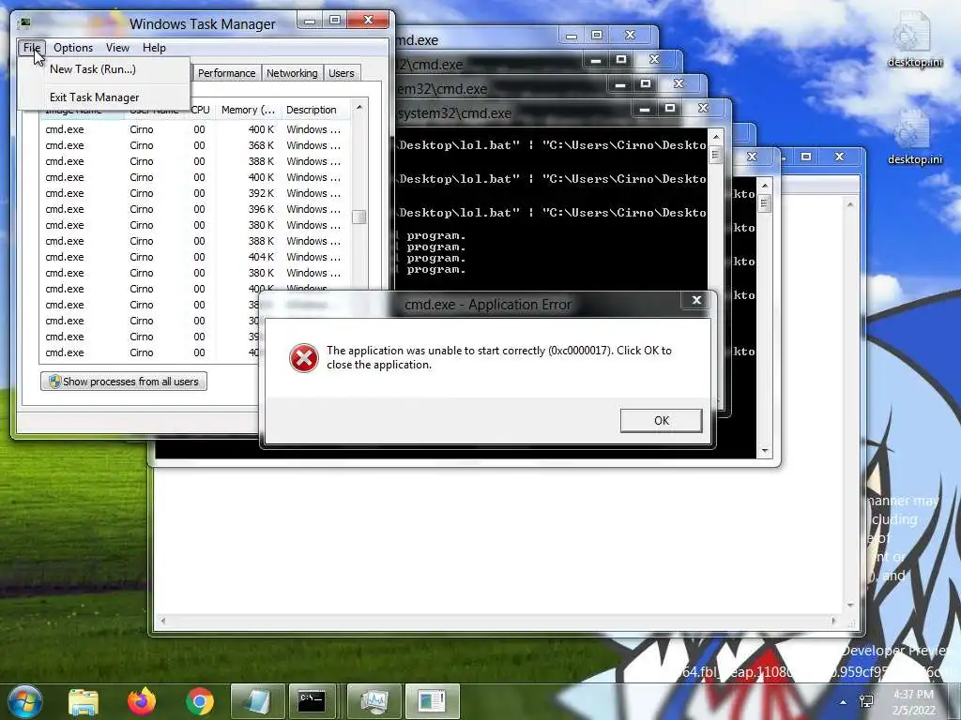The width and height of the screenshot is (961, 720).
Task: Select the cmd.exe process using 396 K
Action: (x=195, y=209)
